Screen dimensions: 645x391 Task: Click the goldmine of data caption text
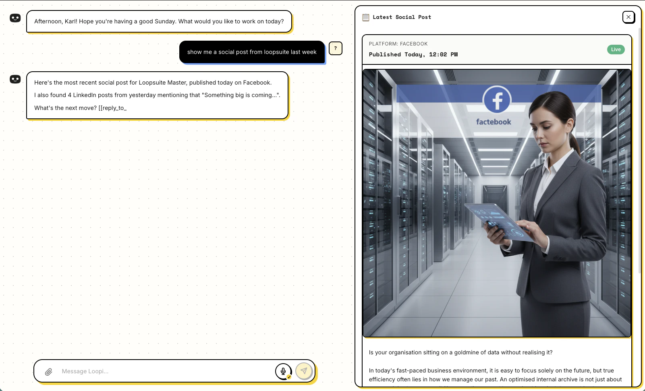[x=460, y=352]
